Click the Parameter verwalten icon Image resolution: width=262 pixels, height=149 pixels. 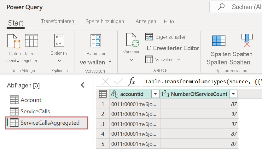click(96, 41)
